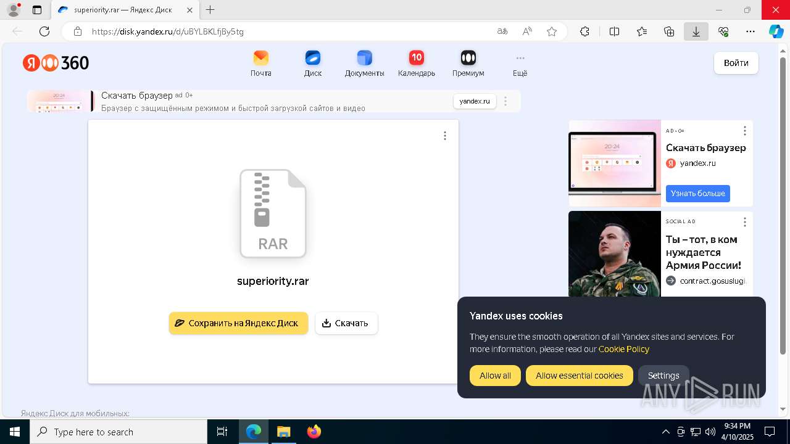Open Скачать браузер banner link
790x444 pixels.
[x=137, y=96]
